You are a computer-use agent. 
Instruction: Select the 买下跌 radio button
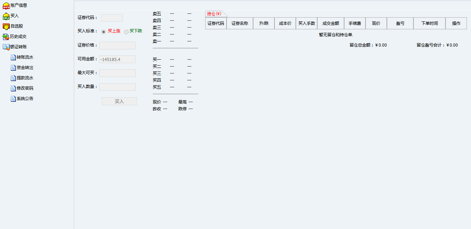(126, 31)
